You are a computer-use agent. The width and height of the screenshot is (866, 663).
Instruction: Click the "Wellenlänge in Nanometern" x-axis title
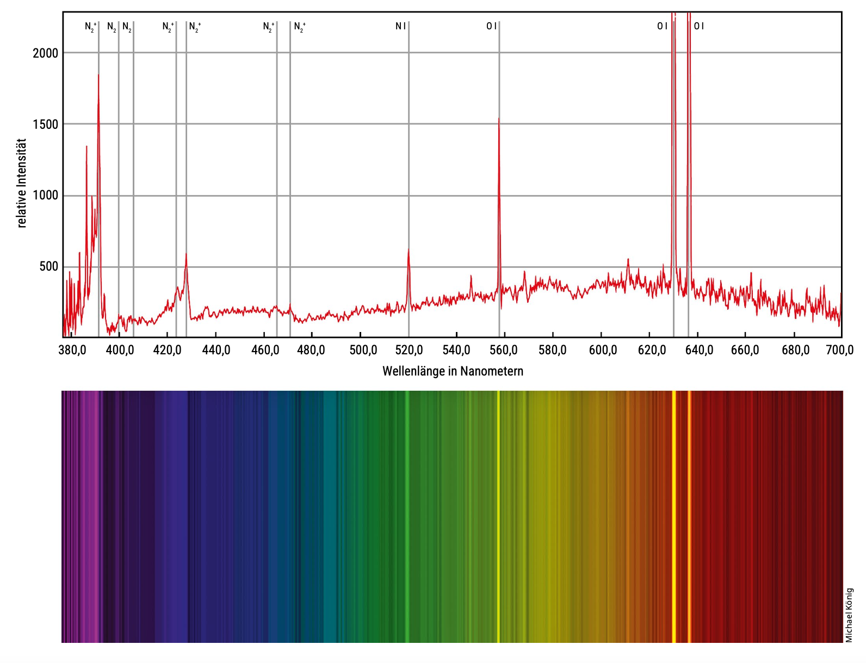point(453,371)
